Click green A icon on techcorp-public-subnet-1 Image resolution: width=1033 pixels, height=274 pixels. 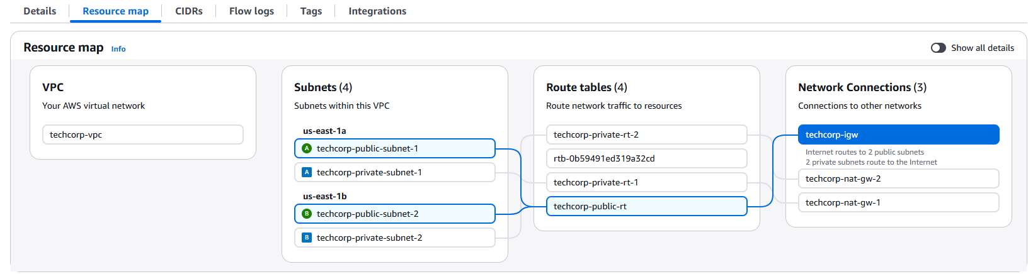coord(307,148)
